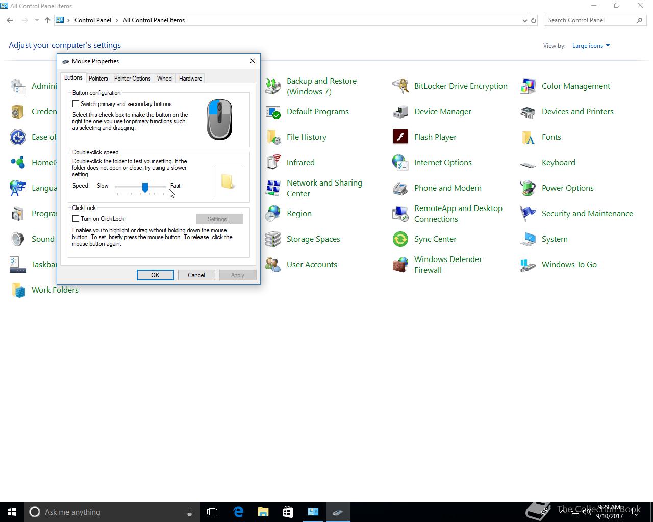Open the Sound speaker icon
This screenshot has height=522, width=653.
[x=18, y=239]
